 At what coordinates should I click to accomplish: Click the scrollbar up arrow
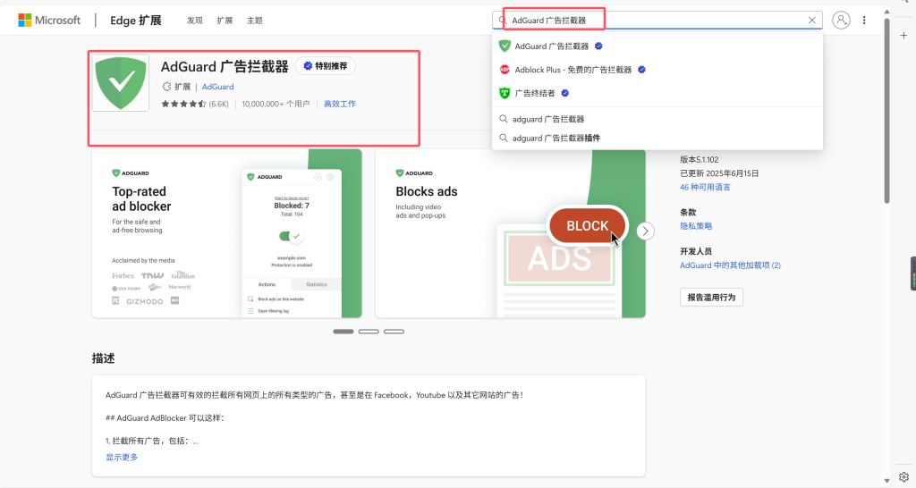886,12
